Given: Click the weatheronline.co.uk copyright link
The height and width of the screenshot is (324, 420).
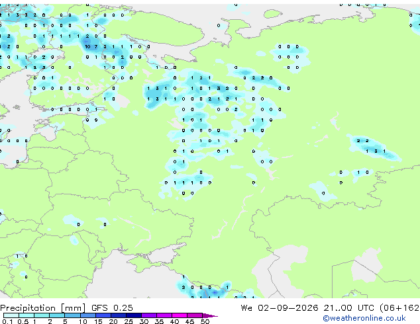Looking at the screenshot, I should [x=364, y=318].
